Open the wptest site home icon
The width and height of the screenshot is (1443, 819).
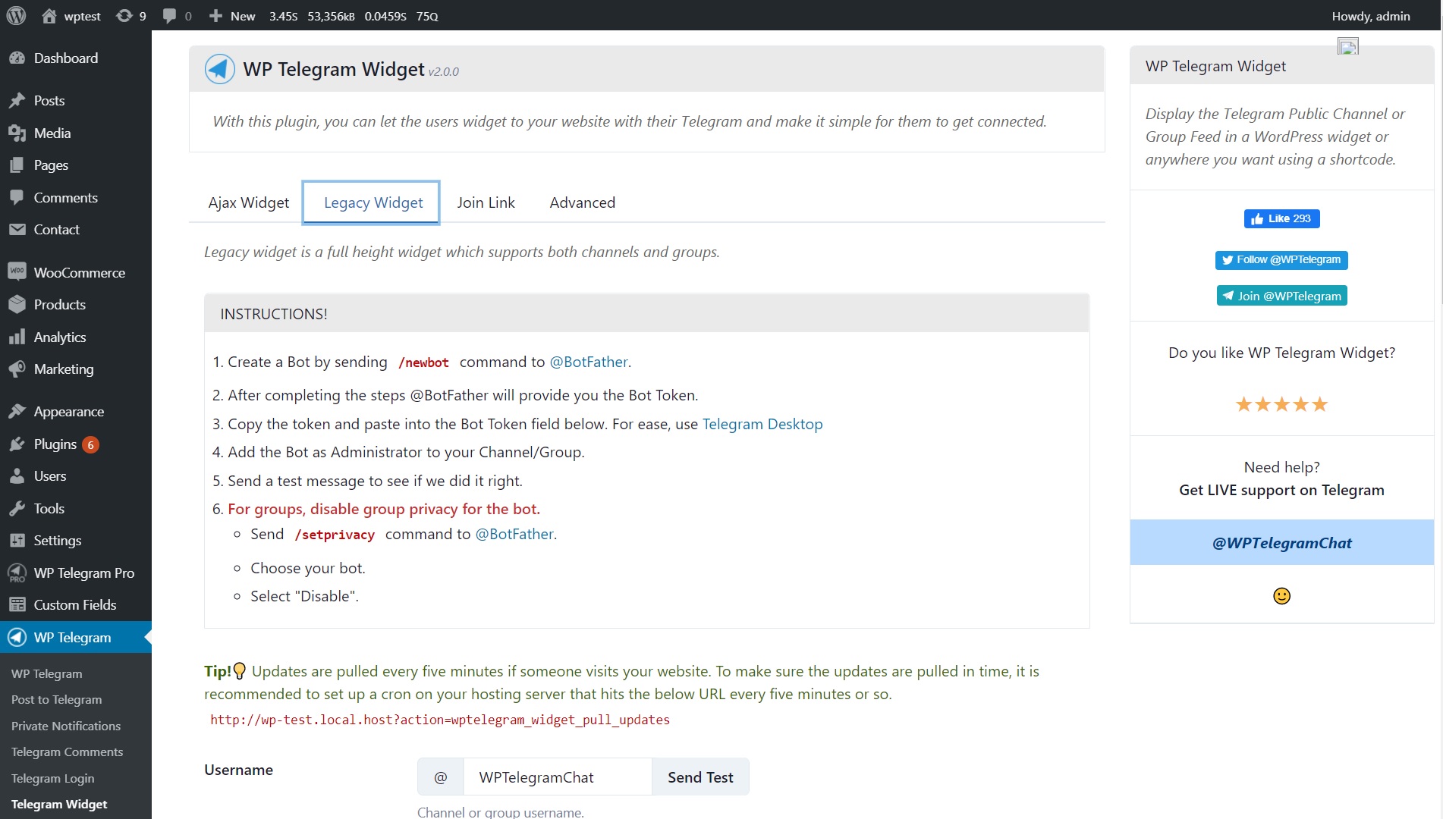49,16
